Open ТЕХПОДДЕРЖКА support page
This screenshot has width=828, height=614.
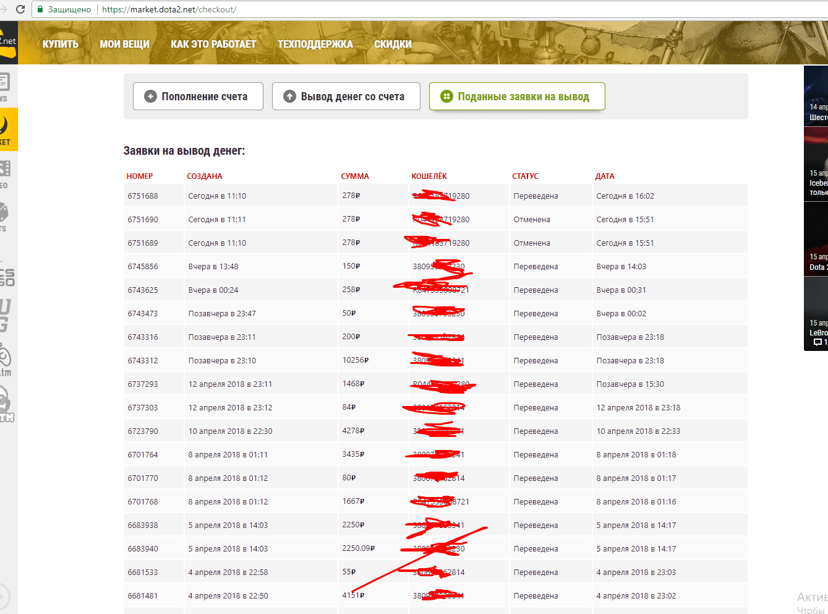point(315,44)
